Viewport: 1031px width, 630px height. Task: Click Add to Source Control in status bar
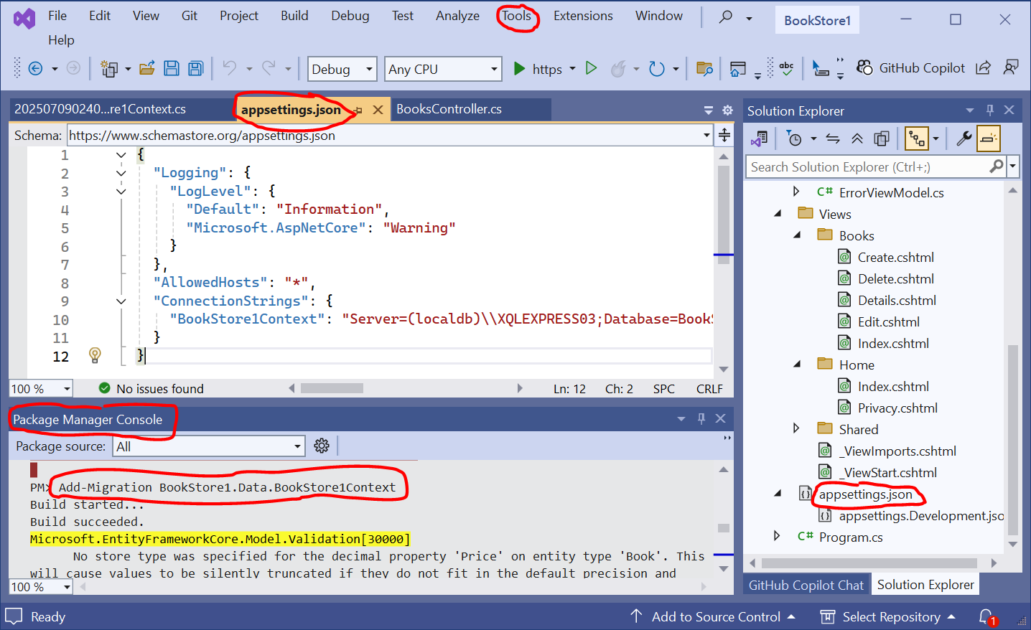(x=713, y=617)
